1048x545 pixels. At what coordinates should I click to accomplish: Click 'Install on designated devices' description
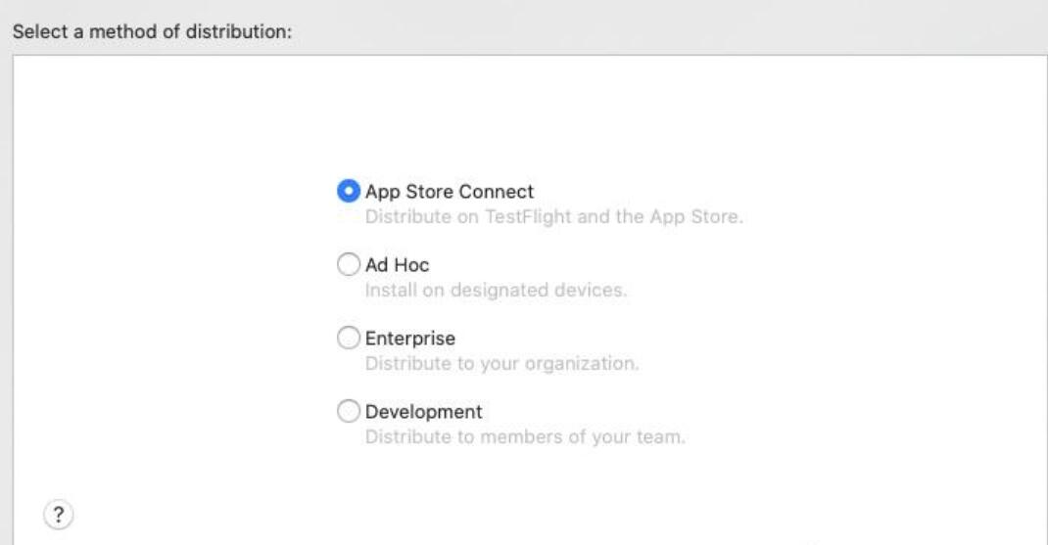(496, 291)
